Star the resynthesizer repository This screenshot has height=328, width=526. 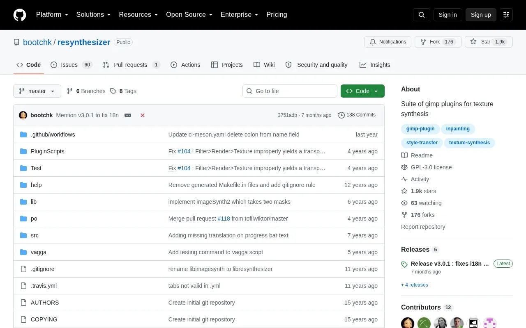pos(489,42)
